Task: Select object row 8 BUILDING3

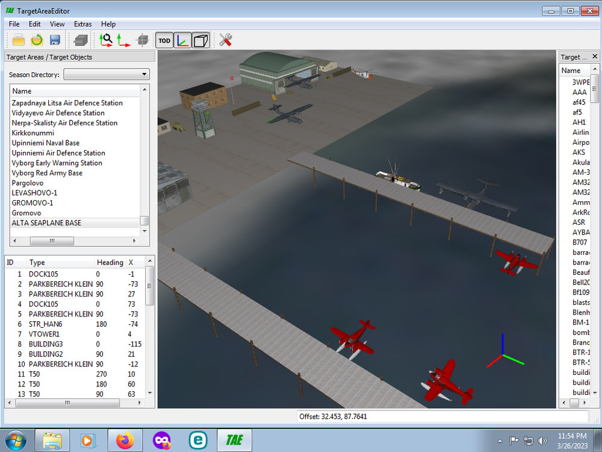Action: click(75, 344)
